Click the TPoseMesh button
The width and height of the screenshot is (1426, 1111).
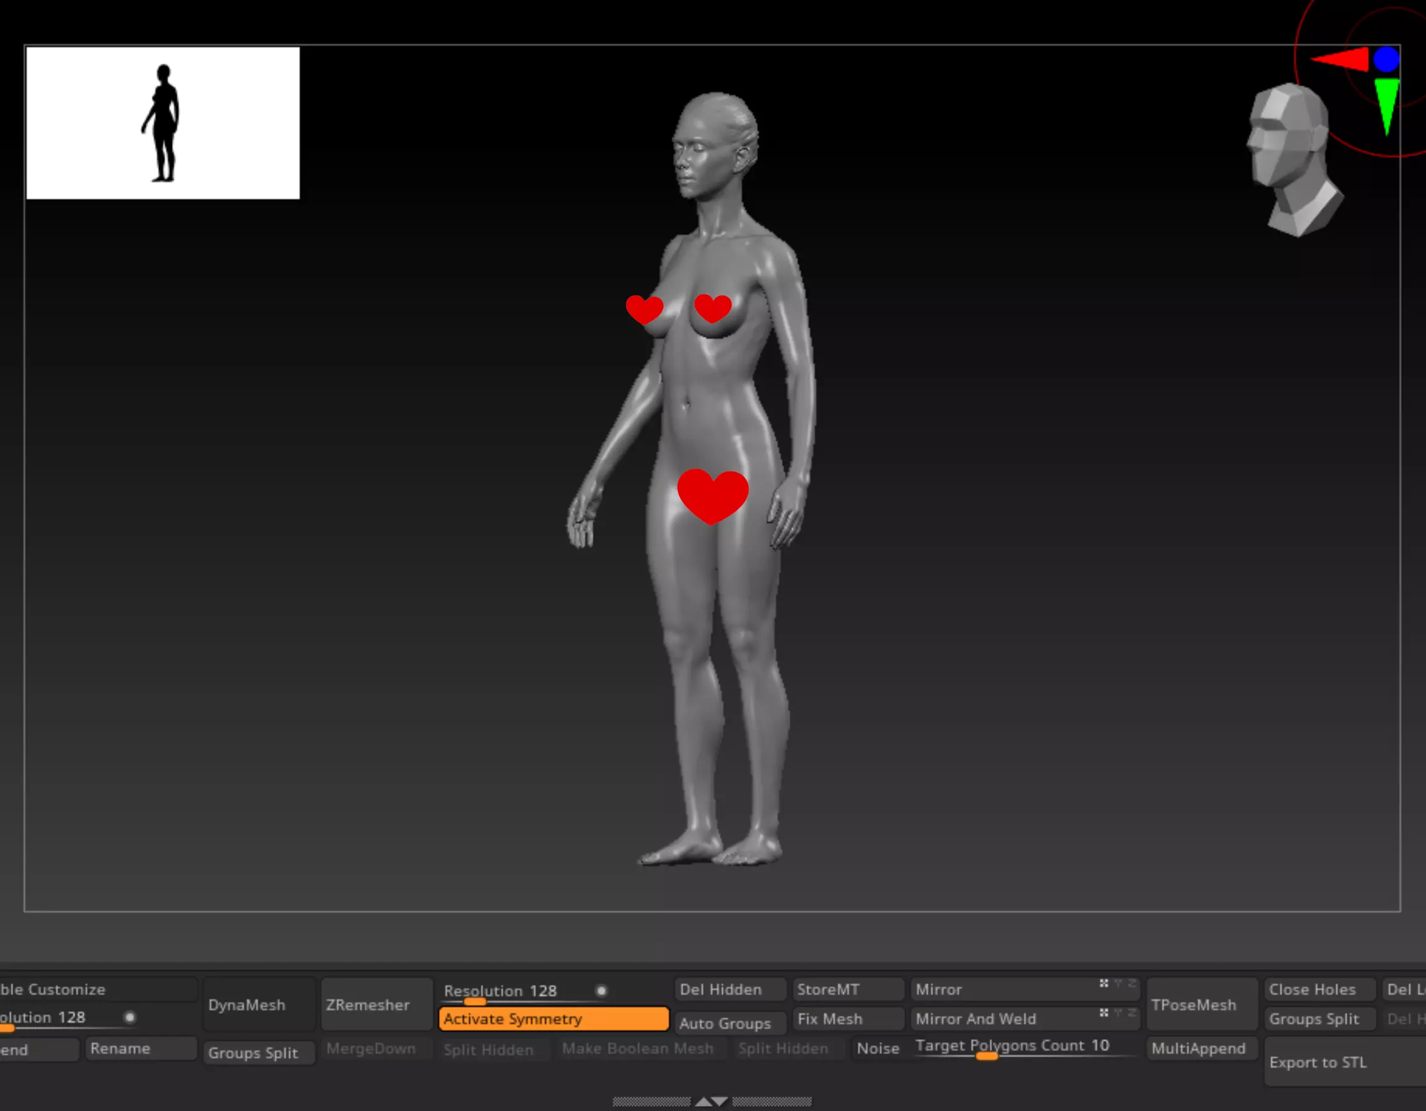pos(1202,1004)
